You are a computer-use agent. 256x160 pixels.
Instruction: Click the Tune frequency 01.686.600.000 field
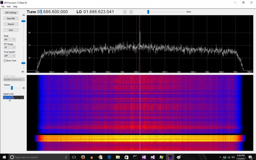[x=52, y=12]
